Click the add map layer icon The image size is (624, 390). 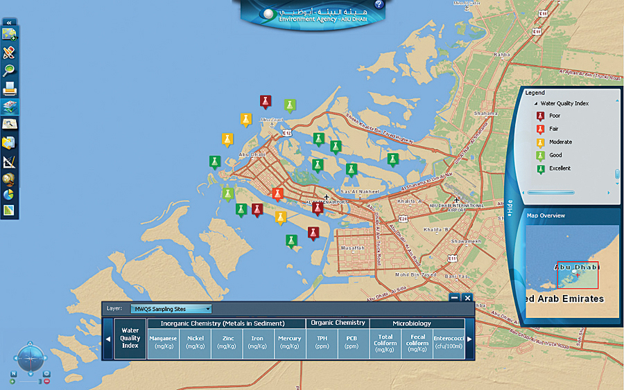point(10,35)
